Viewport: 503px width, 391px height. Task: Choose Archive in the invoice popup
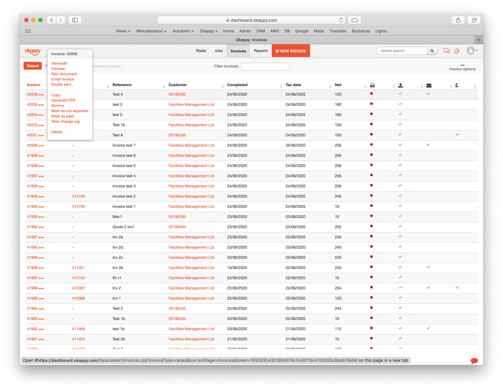tap(58, 105)
